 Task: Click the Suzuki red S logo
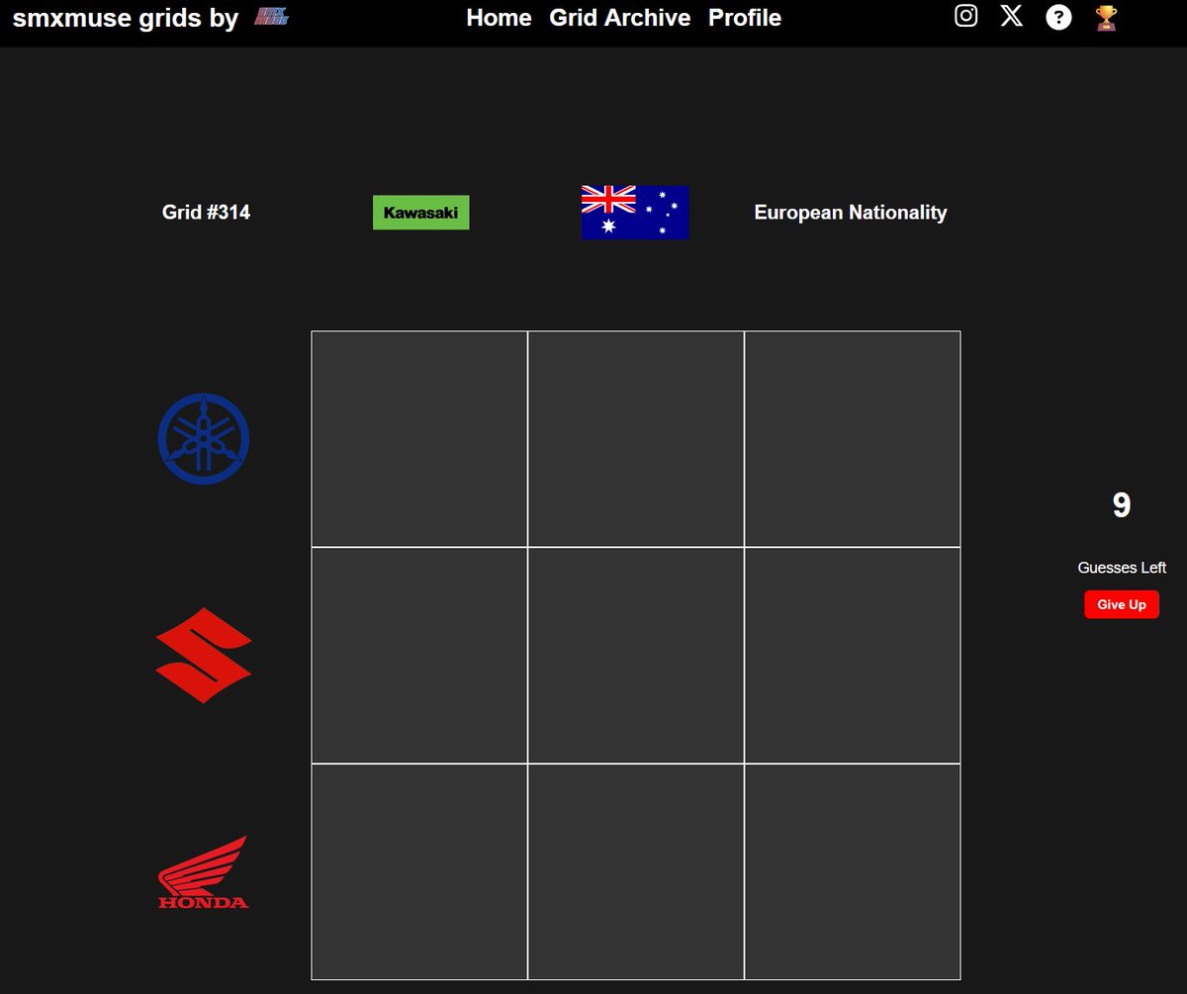point(204,655)
